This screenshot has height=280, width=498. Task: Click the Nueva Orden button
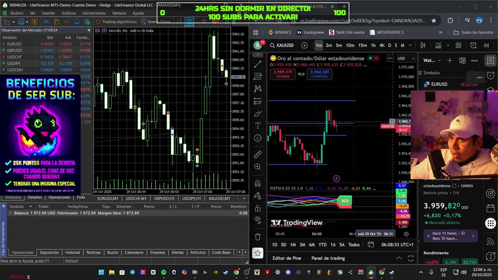(x=156, y=22)
